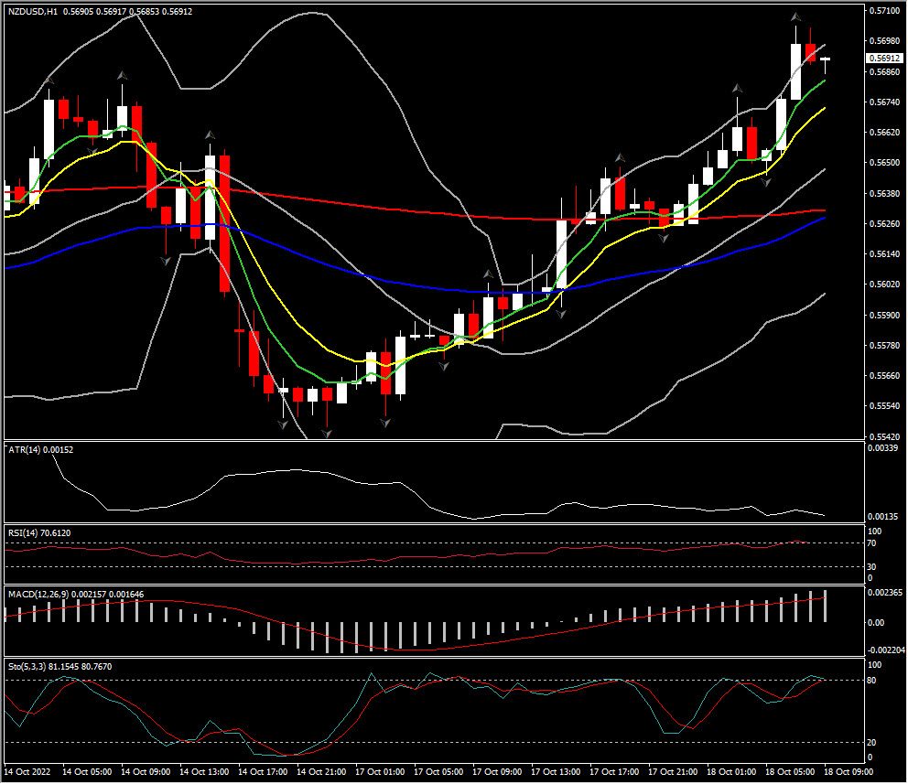Click the 0.57100 price level on axis
Viewport: 908px width, 784px height.
click(883, 11)
